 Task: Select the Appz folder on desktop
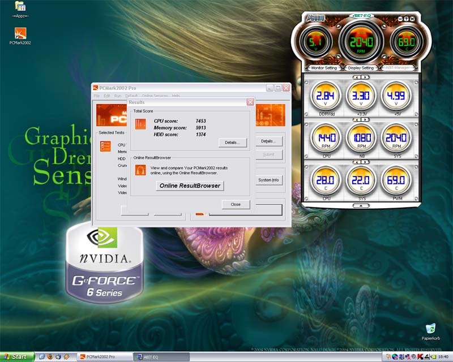(x=20, y=10)
